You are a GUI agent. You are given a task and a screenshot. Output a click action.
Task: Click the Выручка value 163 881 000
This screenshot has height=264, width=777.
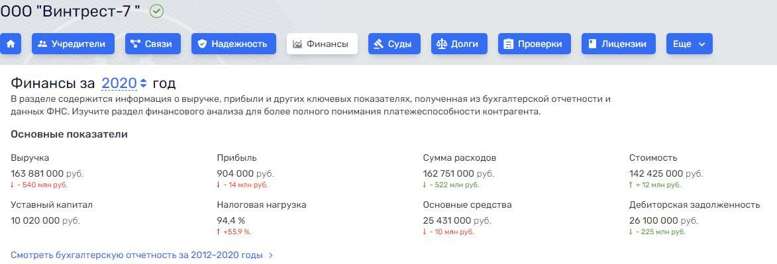[36, 174]
